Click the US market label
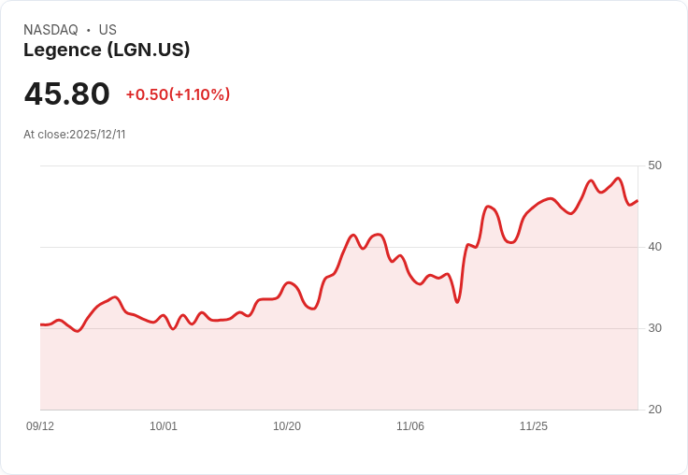The height and width of the screenshot is (475, 688). point(107,30)
